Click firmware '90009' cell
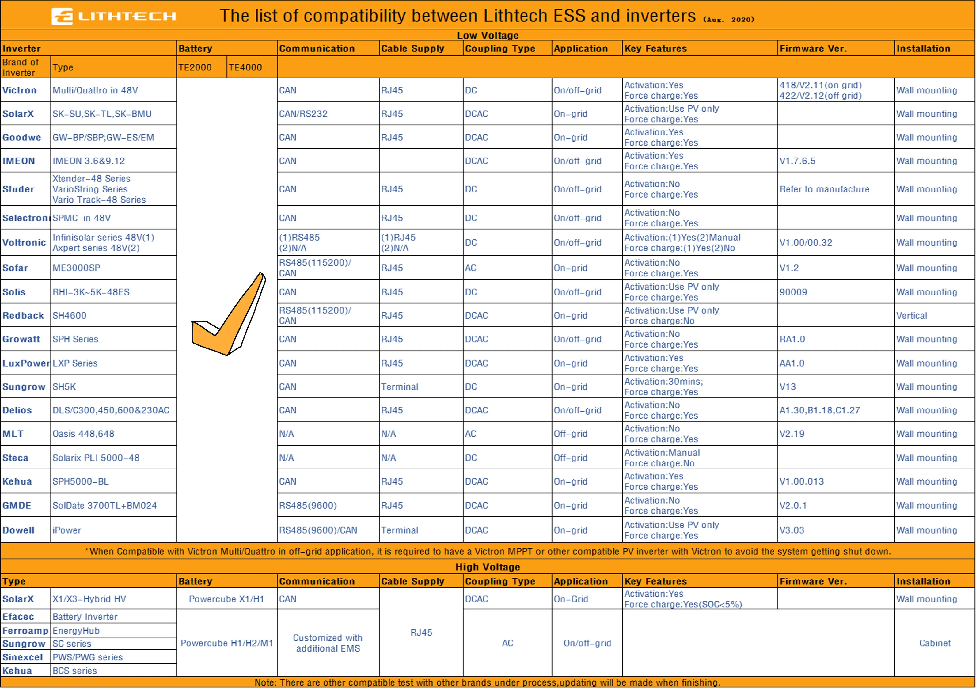Image resolution: width=976 pixels, height=688 pixels. coord(836,292)
